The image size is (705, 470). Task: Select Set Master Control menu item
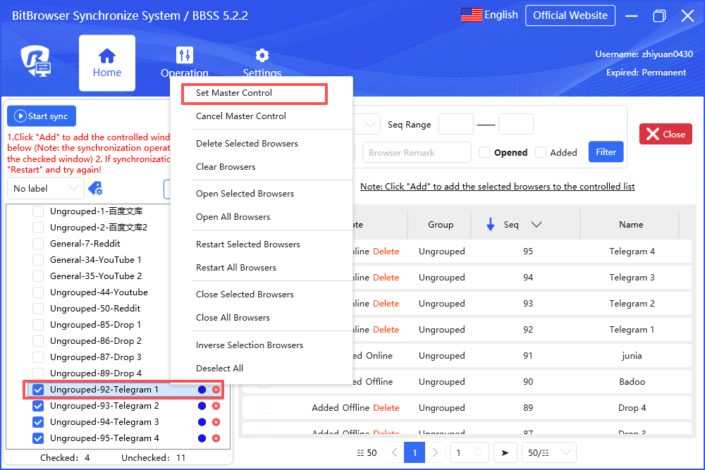coord(234,93)
